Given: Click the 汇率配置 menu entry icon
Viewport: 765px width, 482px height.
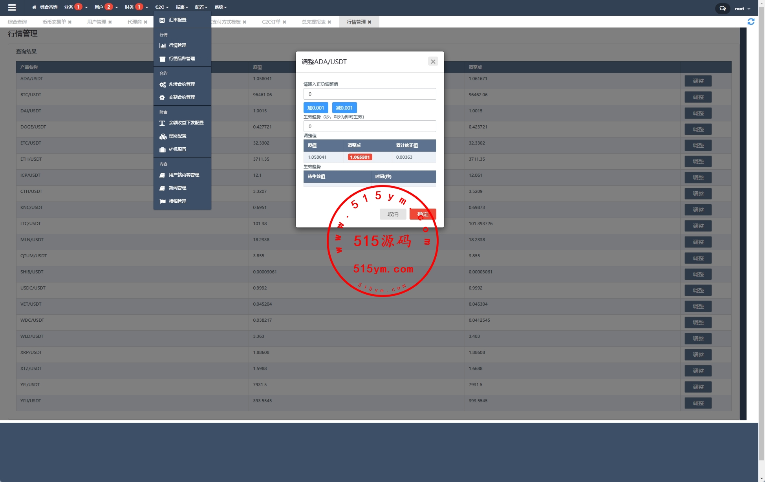Looking at the screenshot, I should click(162, 20).
